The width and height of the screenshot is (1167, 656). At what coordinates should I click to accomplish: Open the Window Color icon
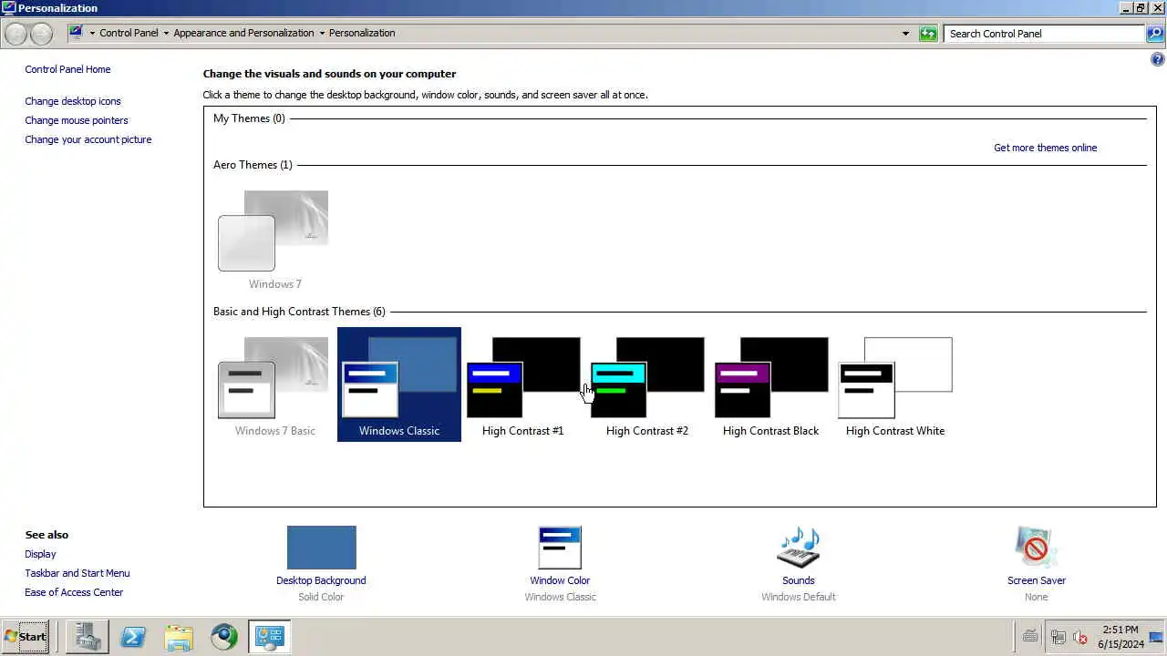coord(560,548)
